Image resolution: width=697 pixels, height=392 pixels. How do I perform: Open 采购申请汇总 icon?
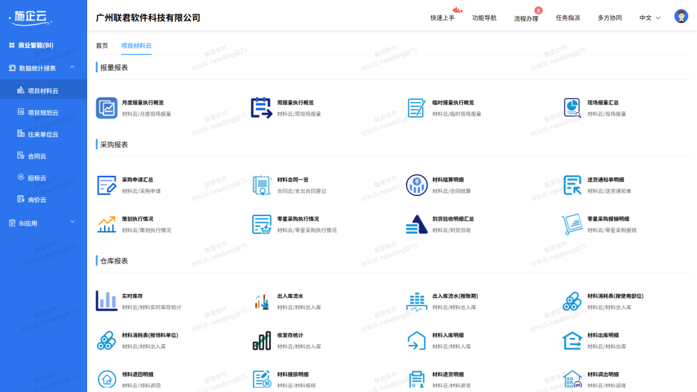point(106,185)
